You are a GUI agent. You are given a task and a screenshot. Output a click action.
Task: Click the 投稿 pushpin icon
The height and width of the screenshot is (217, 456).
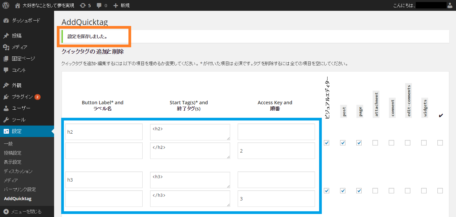point(6,36)
